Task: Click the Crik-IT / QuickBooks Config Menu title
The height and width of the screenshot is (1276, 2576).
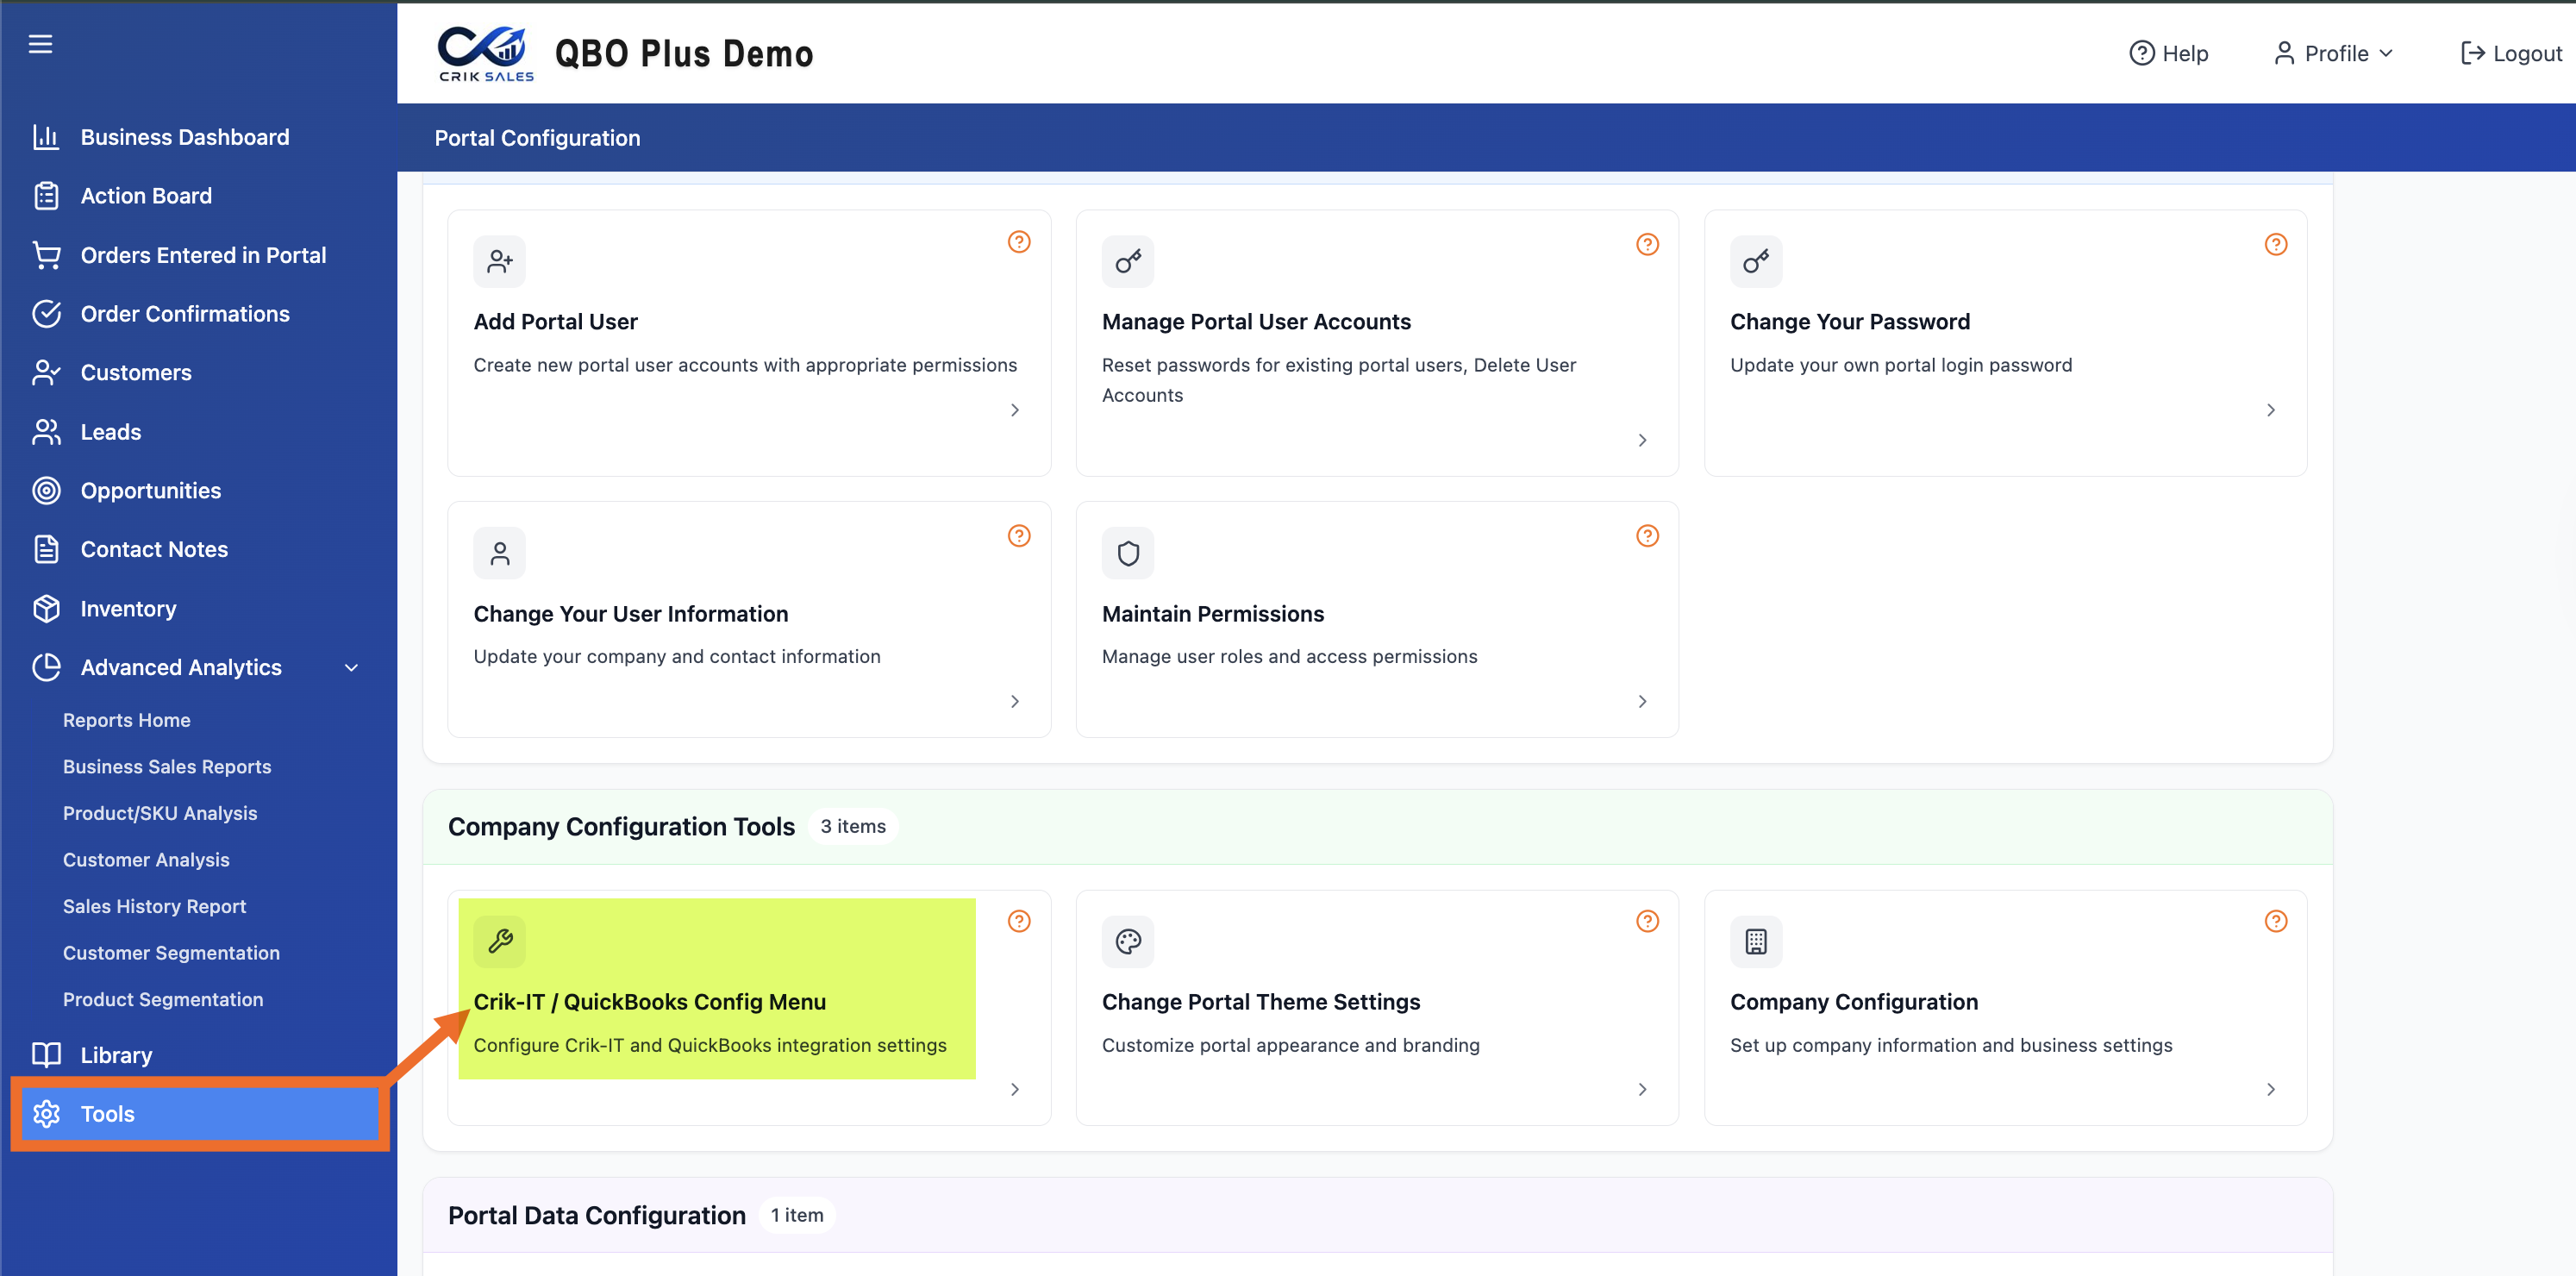Action: [x=650, y=1002]
